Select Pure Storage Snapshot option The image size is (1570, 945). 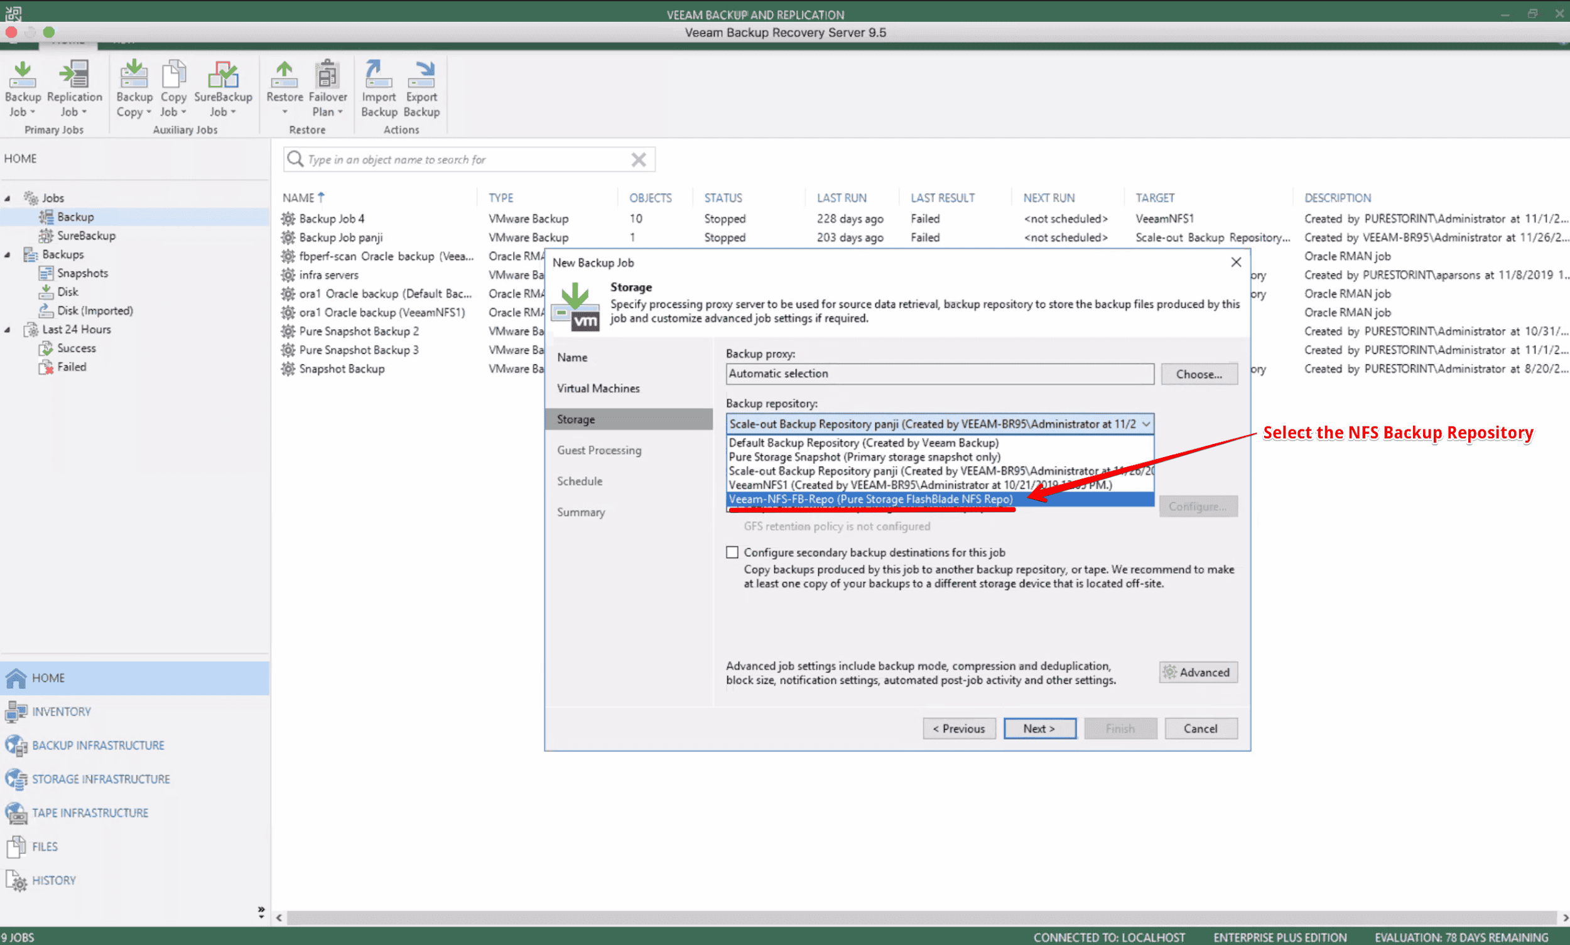940,456
